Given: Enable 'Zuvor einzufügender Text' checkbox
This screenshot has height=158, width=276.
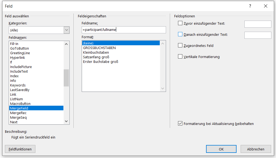Looking at the screenshot, I should tap(180, 23).
